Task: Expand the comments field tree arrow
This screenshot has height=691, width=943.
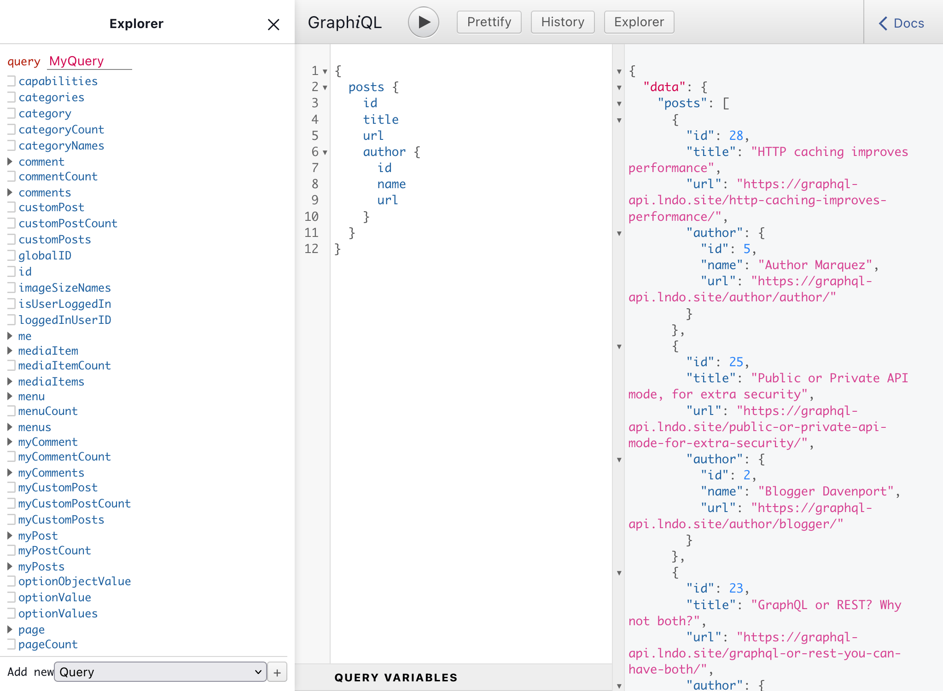Action: [10, 192]
